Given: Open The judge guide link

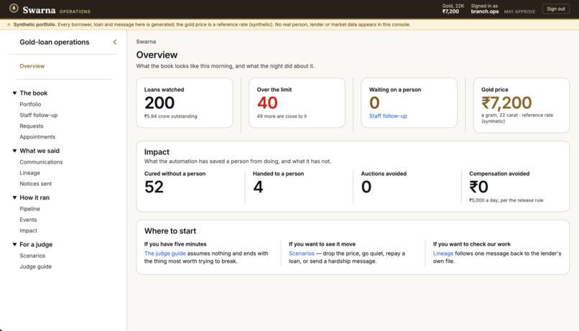Looking at the screenshot, I should 165,253.
